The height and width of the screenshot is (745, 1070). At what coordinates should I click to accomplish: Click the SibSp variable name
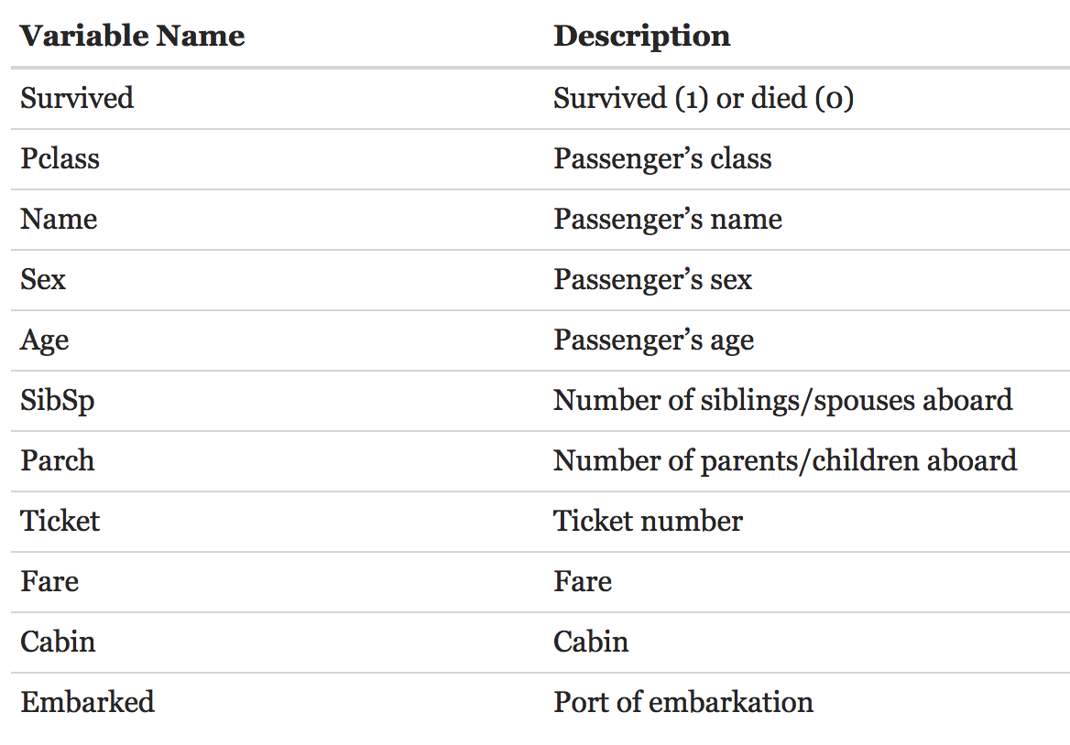click(x=58, y=401)
